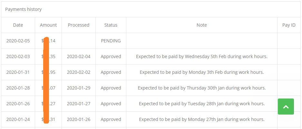Click the Payments history title
The image size is (302, 129).
tap(23, 9)
